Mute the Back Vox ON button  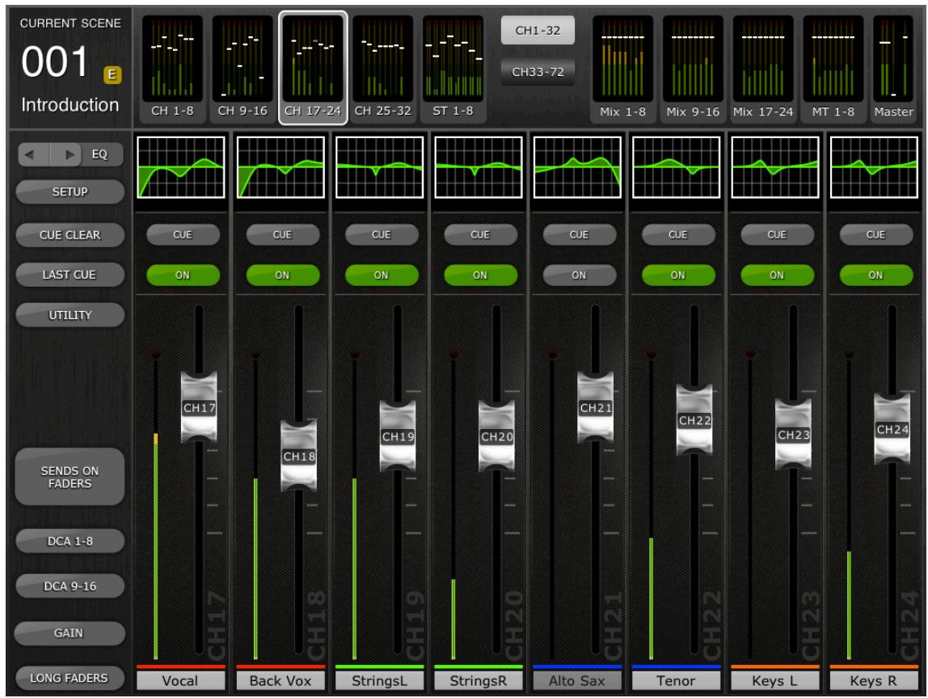pyautogui.click(x=282, y=275)
